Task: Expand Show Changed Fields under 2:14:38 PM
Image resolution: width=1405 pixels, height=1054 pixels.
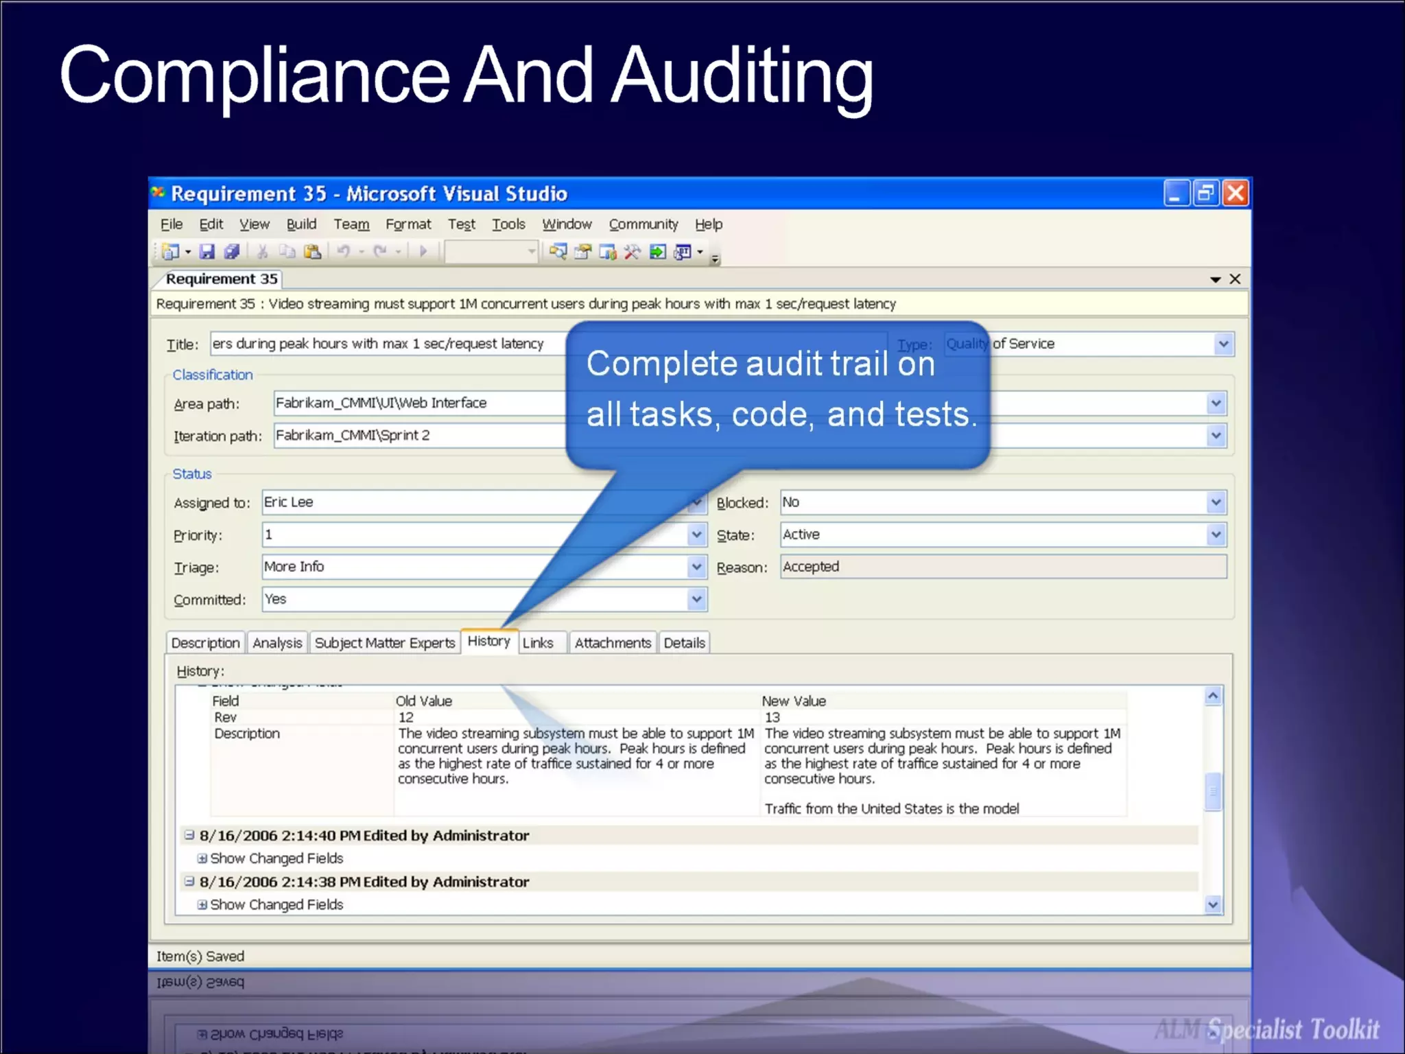Action: tap(202, 904)
